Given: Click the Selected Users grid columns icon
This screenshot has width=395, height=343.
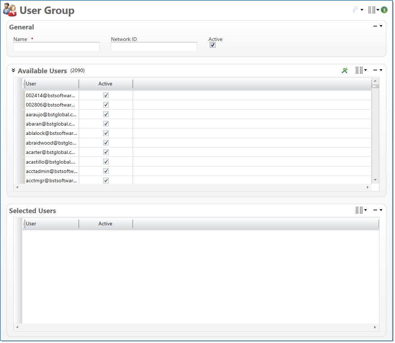Looking at the screenshot, I should click(359, 210).
